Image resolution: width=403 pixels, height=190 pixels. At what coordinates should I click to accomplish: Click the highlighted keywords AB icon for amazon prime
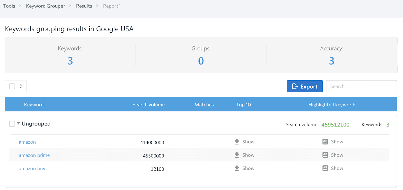[325, 155]
